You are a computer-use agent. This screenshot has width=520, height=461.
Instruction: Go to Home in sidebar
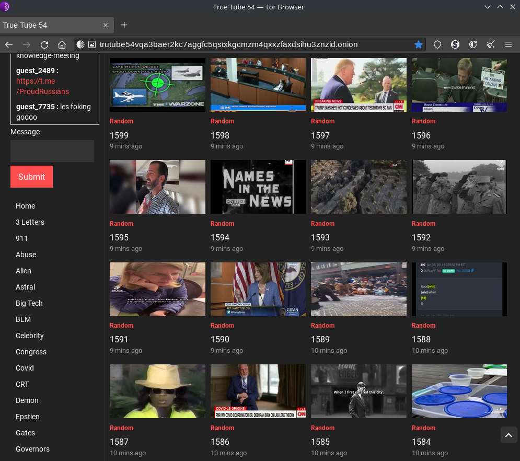tap(25, 206)
